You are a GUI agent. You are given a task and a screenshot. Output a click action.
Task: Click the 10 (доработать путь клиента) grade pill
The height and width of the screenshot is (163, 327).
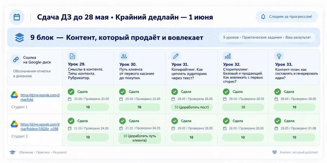140,138
